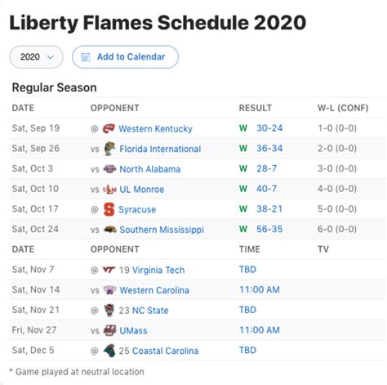This screenshot has height=385, width=387.
Task: Open the Western Kentucky team link
Action: click(155, 128)
